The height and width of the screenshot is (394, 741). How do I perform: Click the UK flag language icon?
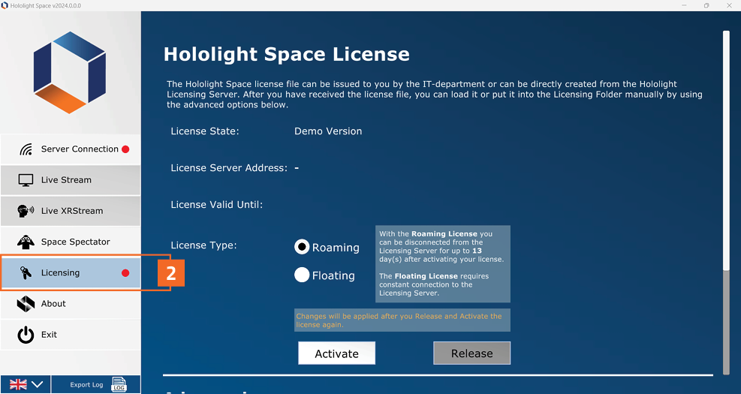click(x=18, y=384)
